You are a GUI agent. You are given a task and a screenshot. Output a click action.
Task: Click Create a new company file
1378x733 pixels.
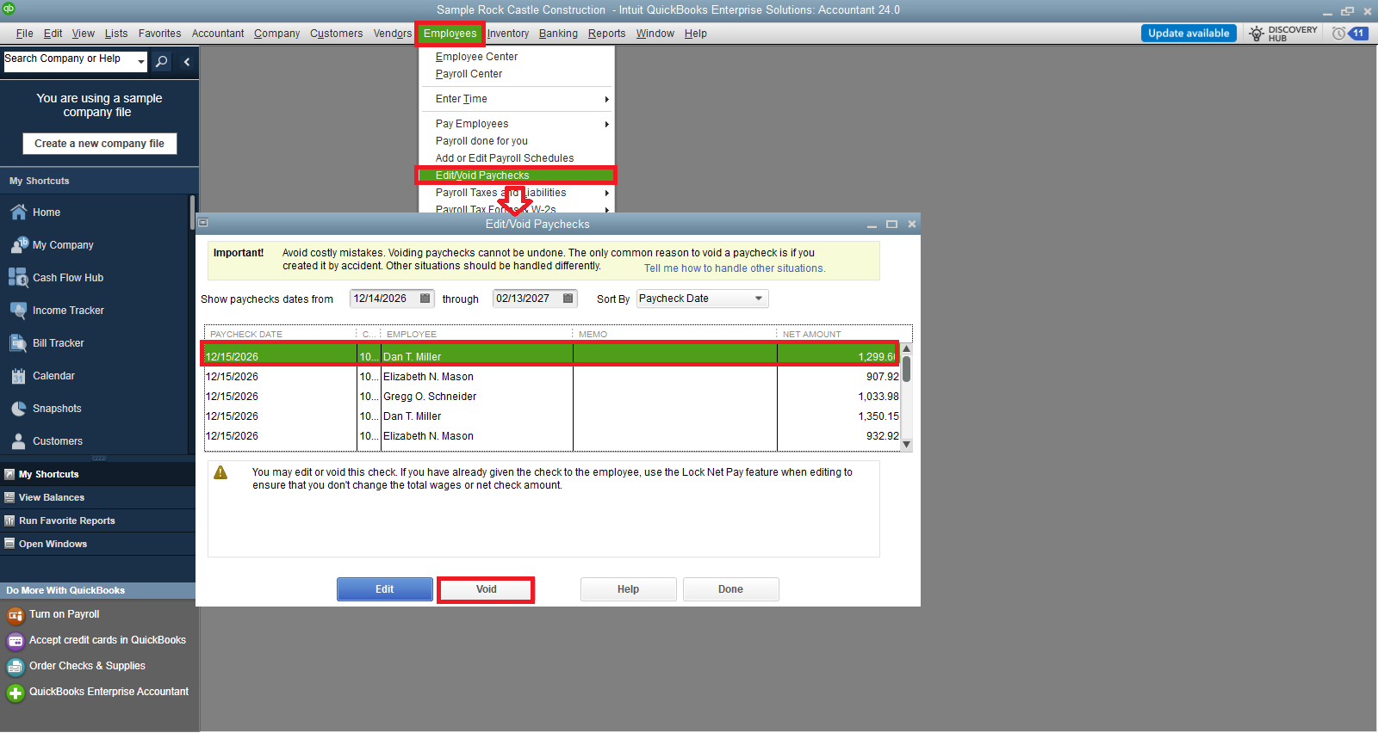pyautogui.click(x=99, y=144)
